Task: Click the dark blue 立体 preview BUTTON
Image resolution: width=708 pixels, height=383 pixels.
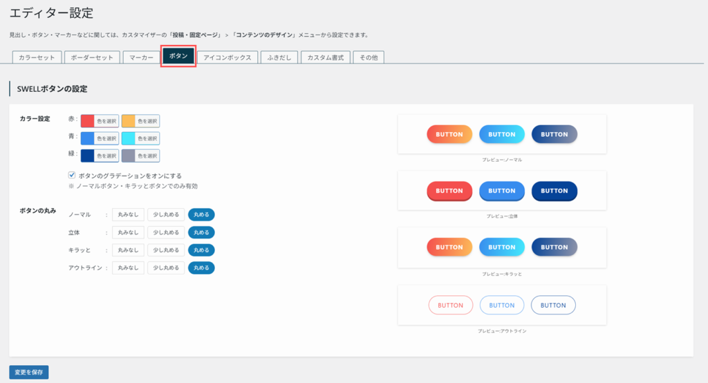Action: [554, 191]
